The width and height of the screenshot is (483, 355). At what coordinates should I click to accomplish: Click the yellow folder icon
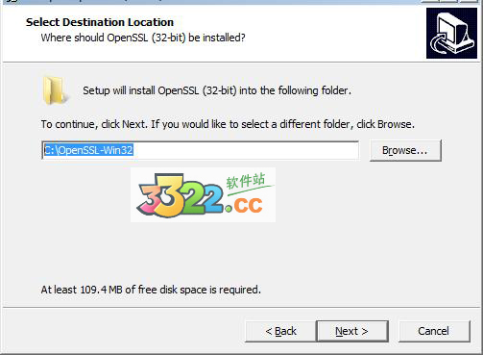[x=55, y=90]
